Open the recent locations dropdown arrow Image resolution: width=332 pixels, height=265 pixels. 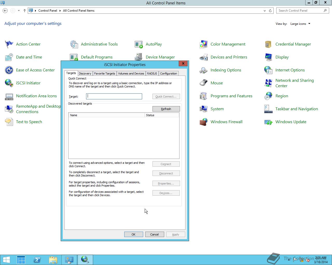[19, 11]
